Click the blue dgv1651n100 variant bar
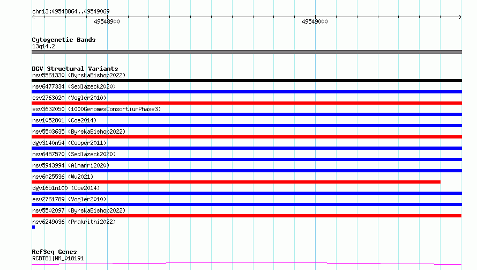The height and width of the screenshot is (270, 477). pos(247,193)
